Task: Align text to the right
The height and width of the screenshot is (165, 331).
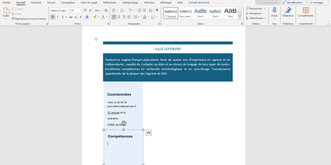Action: 124,17
